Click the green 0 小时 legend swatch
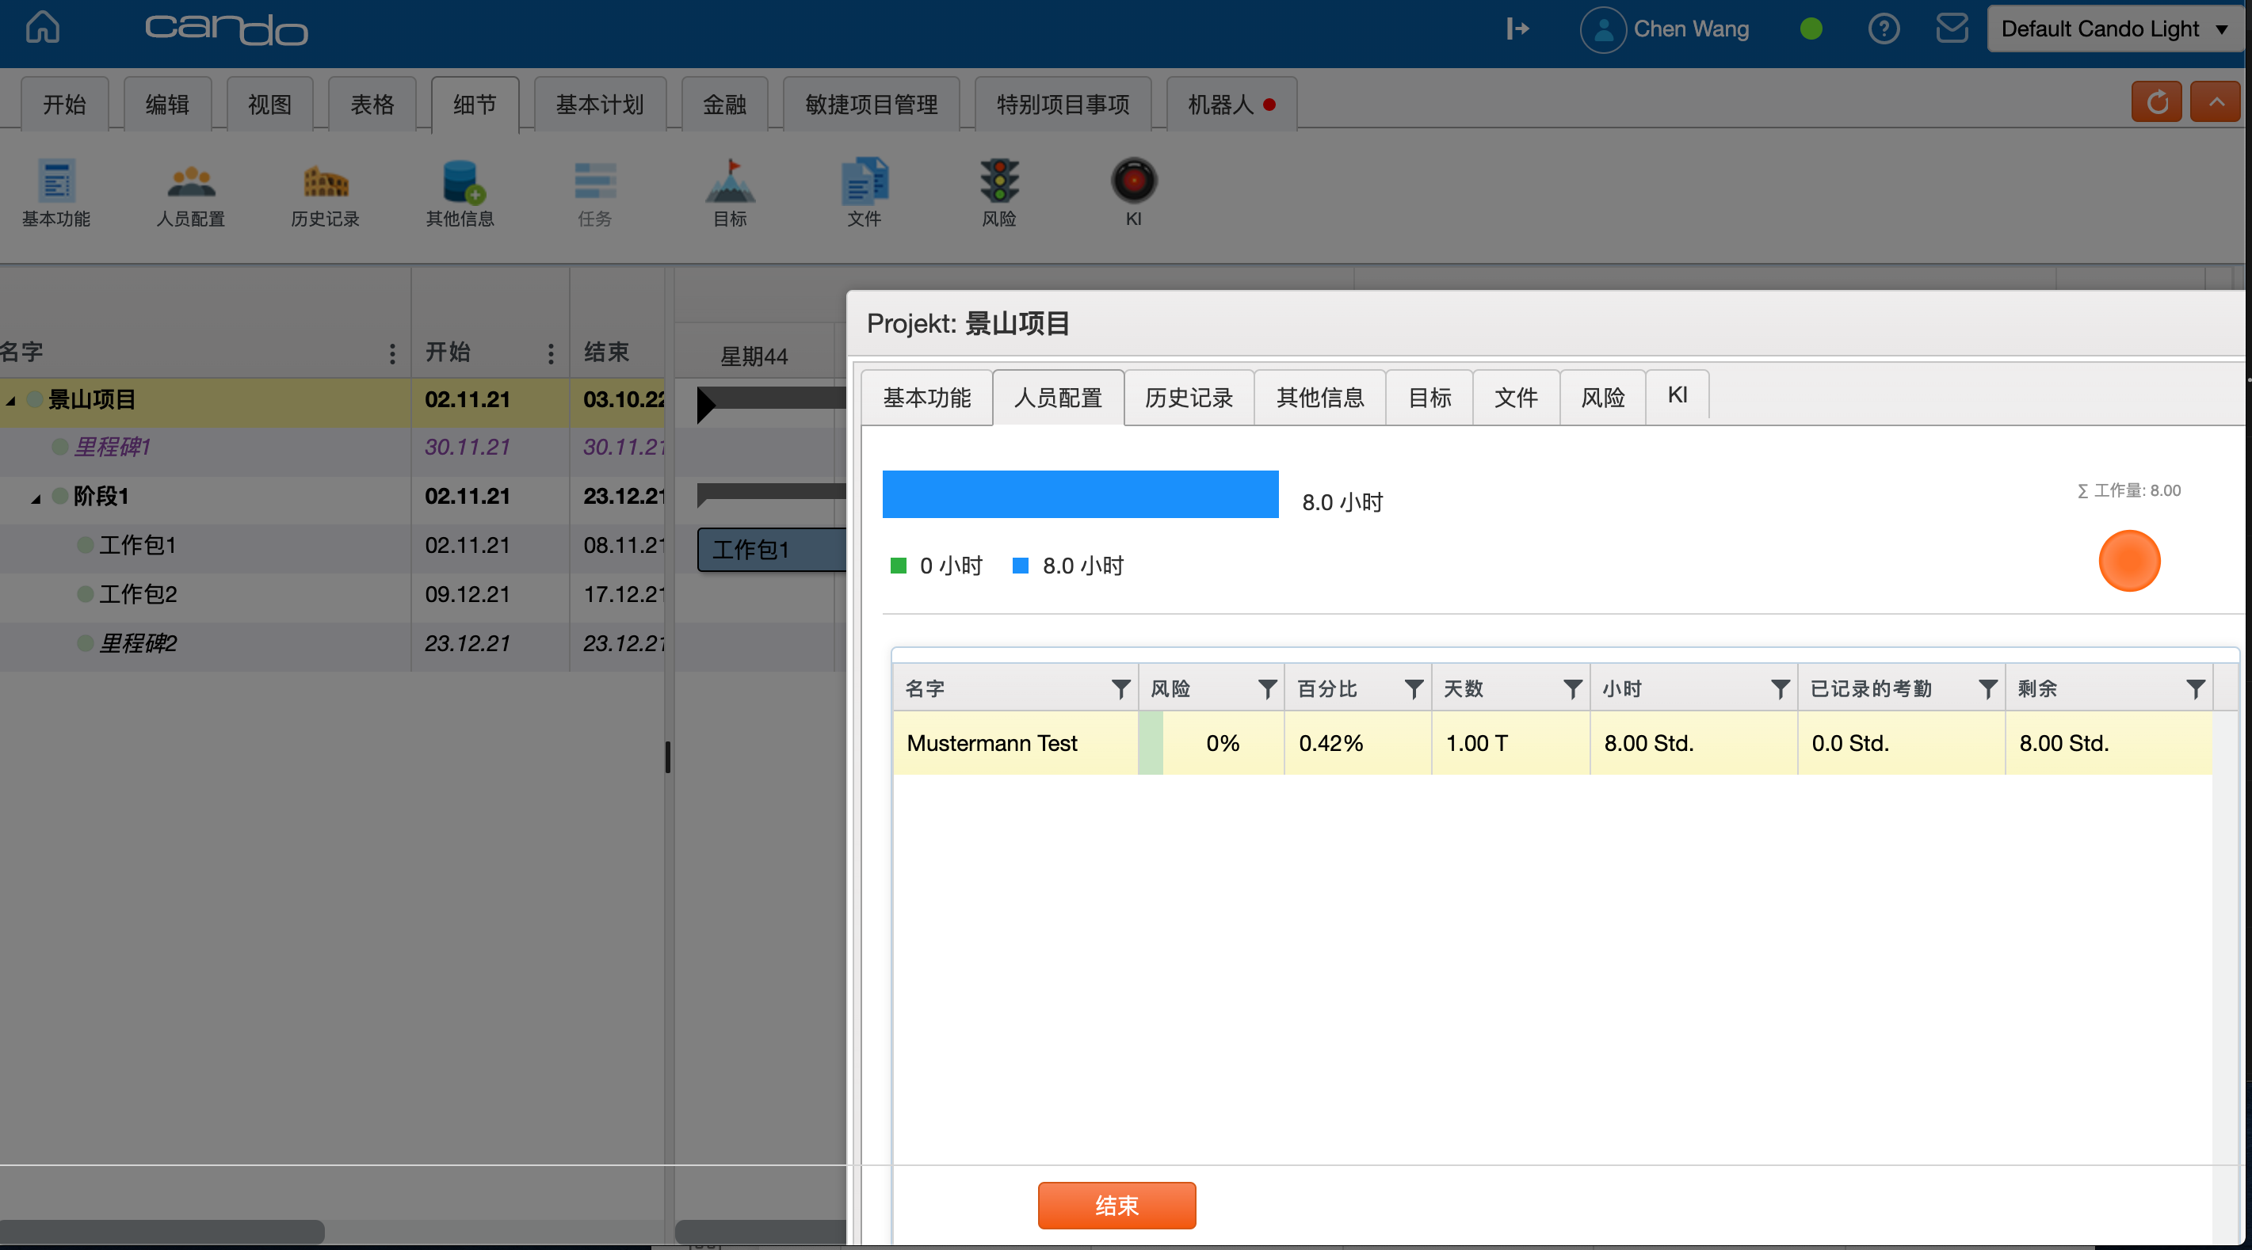Screen dimensions: 2252x1250 pyautogui.click(x=898, y=566)
